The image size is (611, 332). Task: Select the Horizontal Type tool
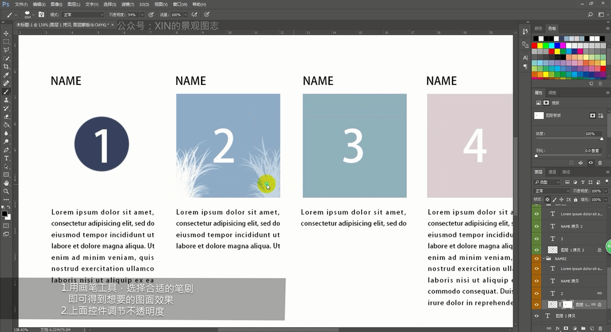[6, 158]
